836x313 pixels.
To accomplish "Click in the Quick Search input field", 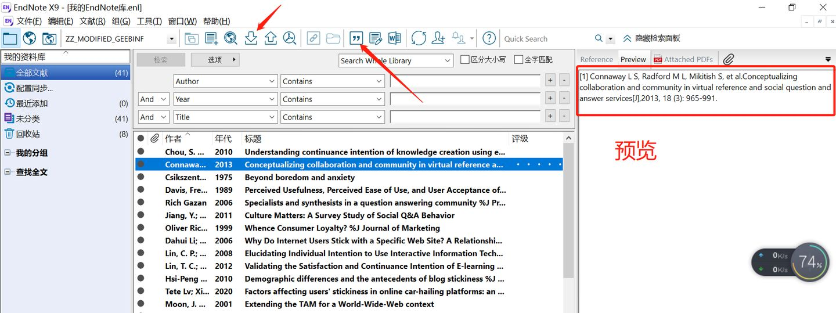I will [x=546, y=39].
